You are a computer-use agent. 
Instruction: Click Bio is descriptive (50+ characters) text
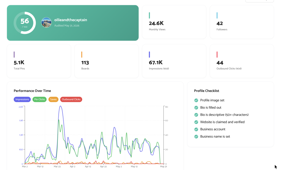point(224,115)
